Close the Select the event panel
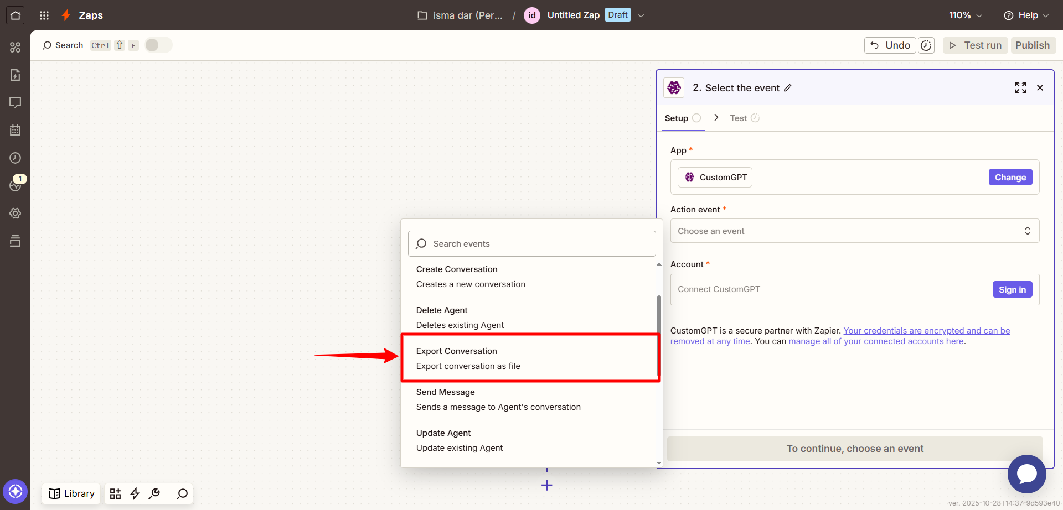The width and height of the screenshot is (1063, 510). tap(1040, 88)
